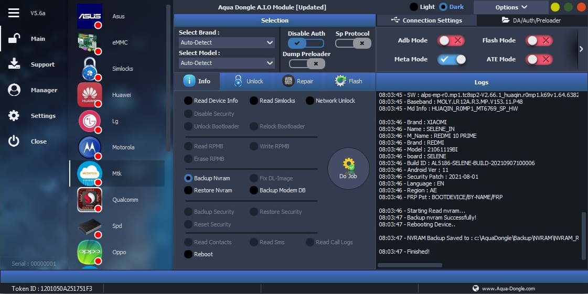Image resolution: width=588 pixels, height=294 pixels.
Task: Click the Support download icon
Action: click(14, 63)
